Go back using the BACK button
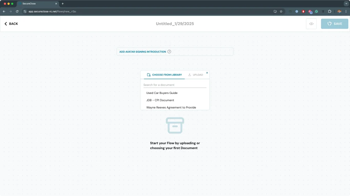The width and height of the screenshot is (350, 196). tap(11, 24)
